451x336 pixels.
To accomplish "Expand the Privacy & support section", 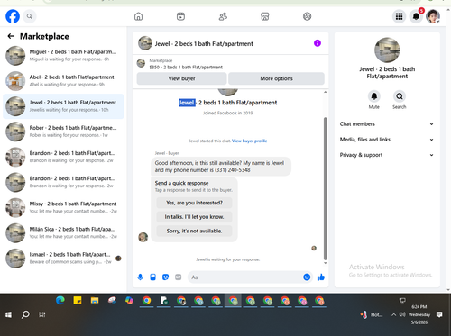I will click(x=387, y=155).
